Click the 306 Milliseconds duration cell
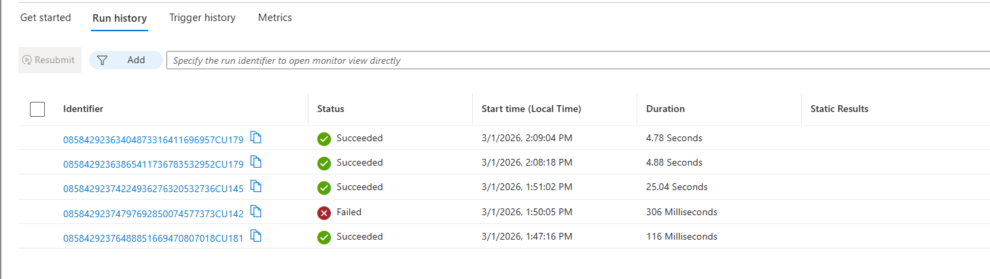This screenshot has width=990, height=279. click(x=682, y=212)
